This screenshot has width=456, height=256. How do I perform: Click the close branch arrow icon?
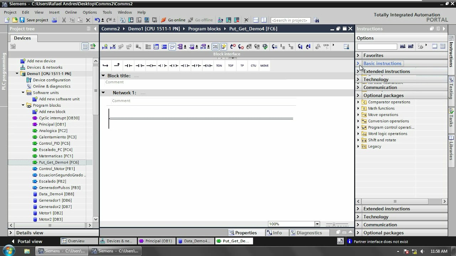(x=117, y=65)
